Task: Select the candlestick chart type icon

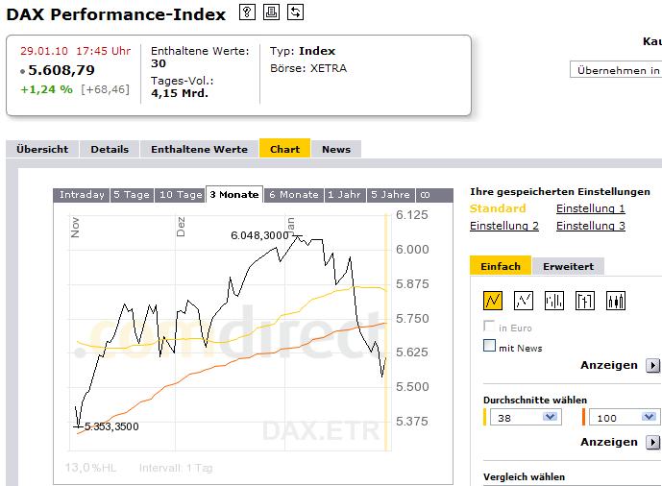Action: coord(616,301)
